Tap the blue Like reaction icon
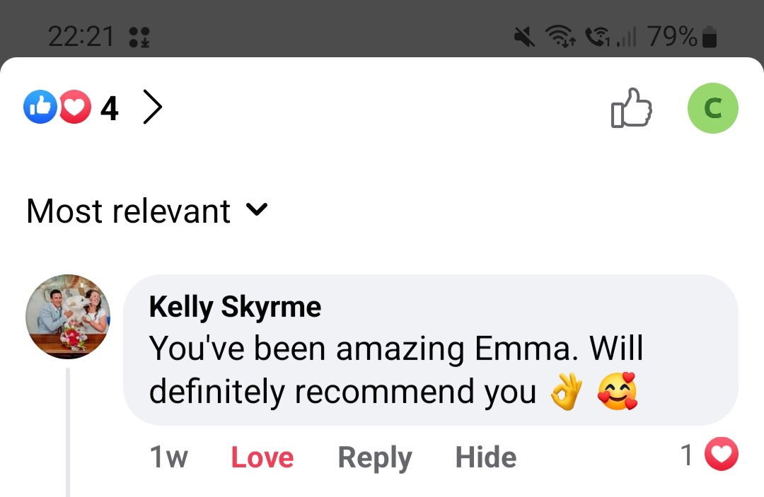The height and width of the screenshot is (497, 764). 40,107
